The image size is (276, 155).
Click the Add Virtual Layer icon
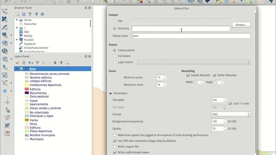pos(5,75)
